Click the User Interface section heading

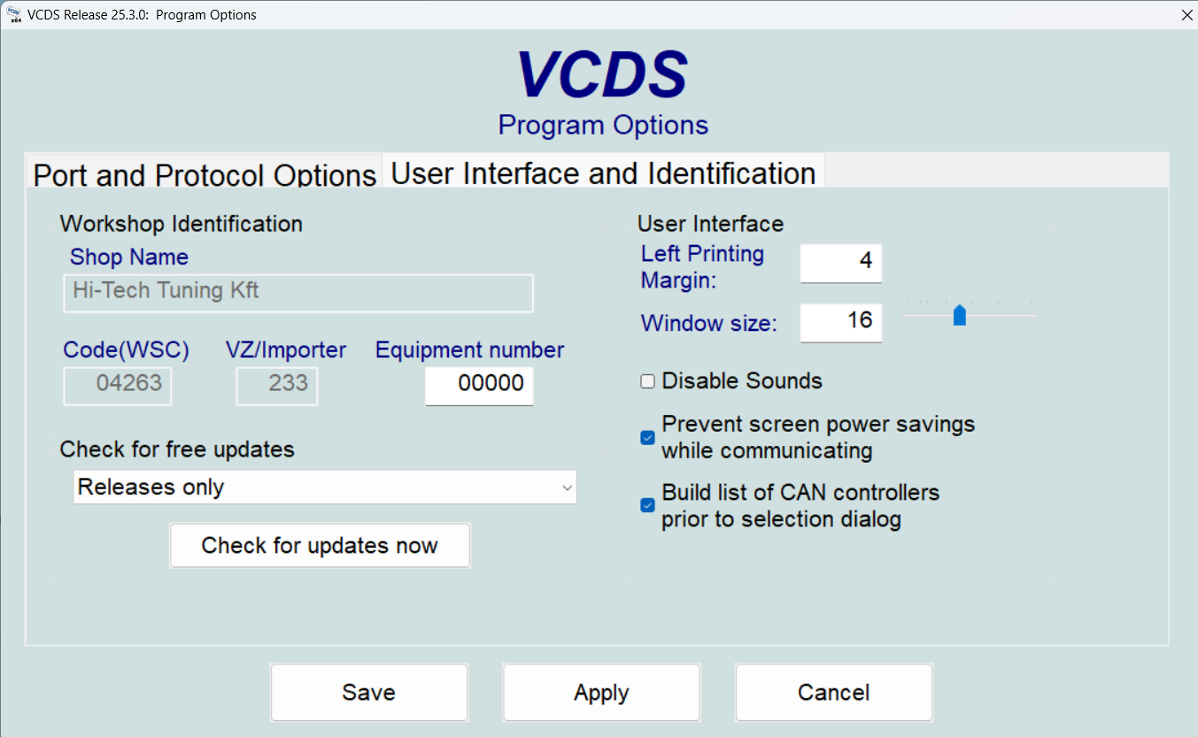pyautogui.click(x=711, y=224)
